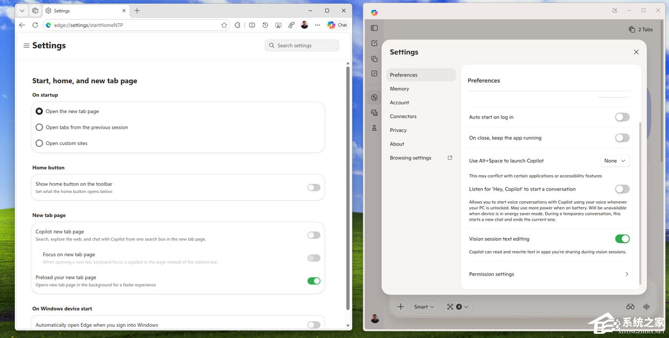Screen dimensions: 669x338
Task: Click the Edge address bar URL
Action: point(88,25)
